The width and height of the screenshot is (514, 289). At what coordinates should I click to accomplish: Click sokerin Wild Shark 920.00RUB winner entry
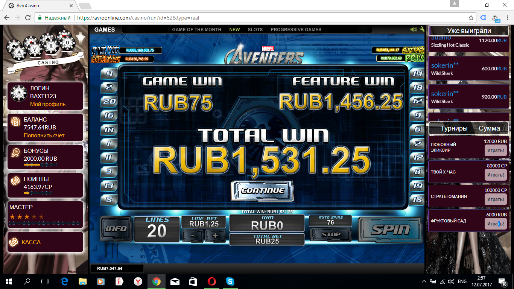468,97
